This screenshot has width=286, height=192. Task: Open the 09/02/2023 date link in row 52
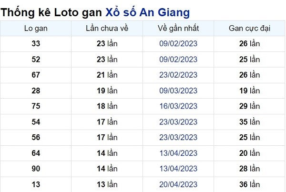pyautogui.click(x=178, y=60)
